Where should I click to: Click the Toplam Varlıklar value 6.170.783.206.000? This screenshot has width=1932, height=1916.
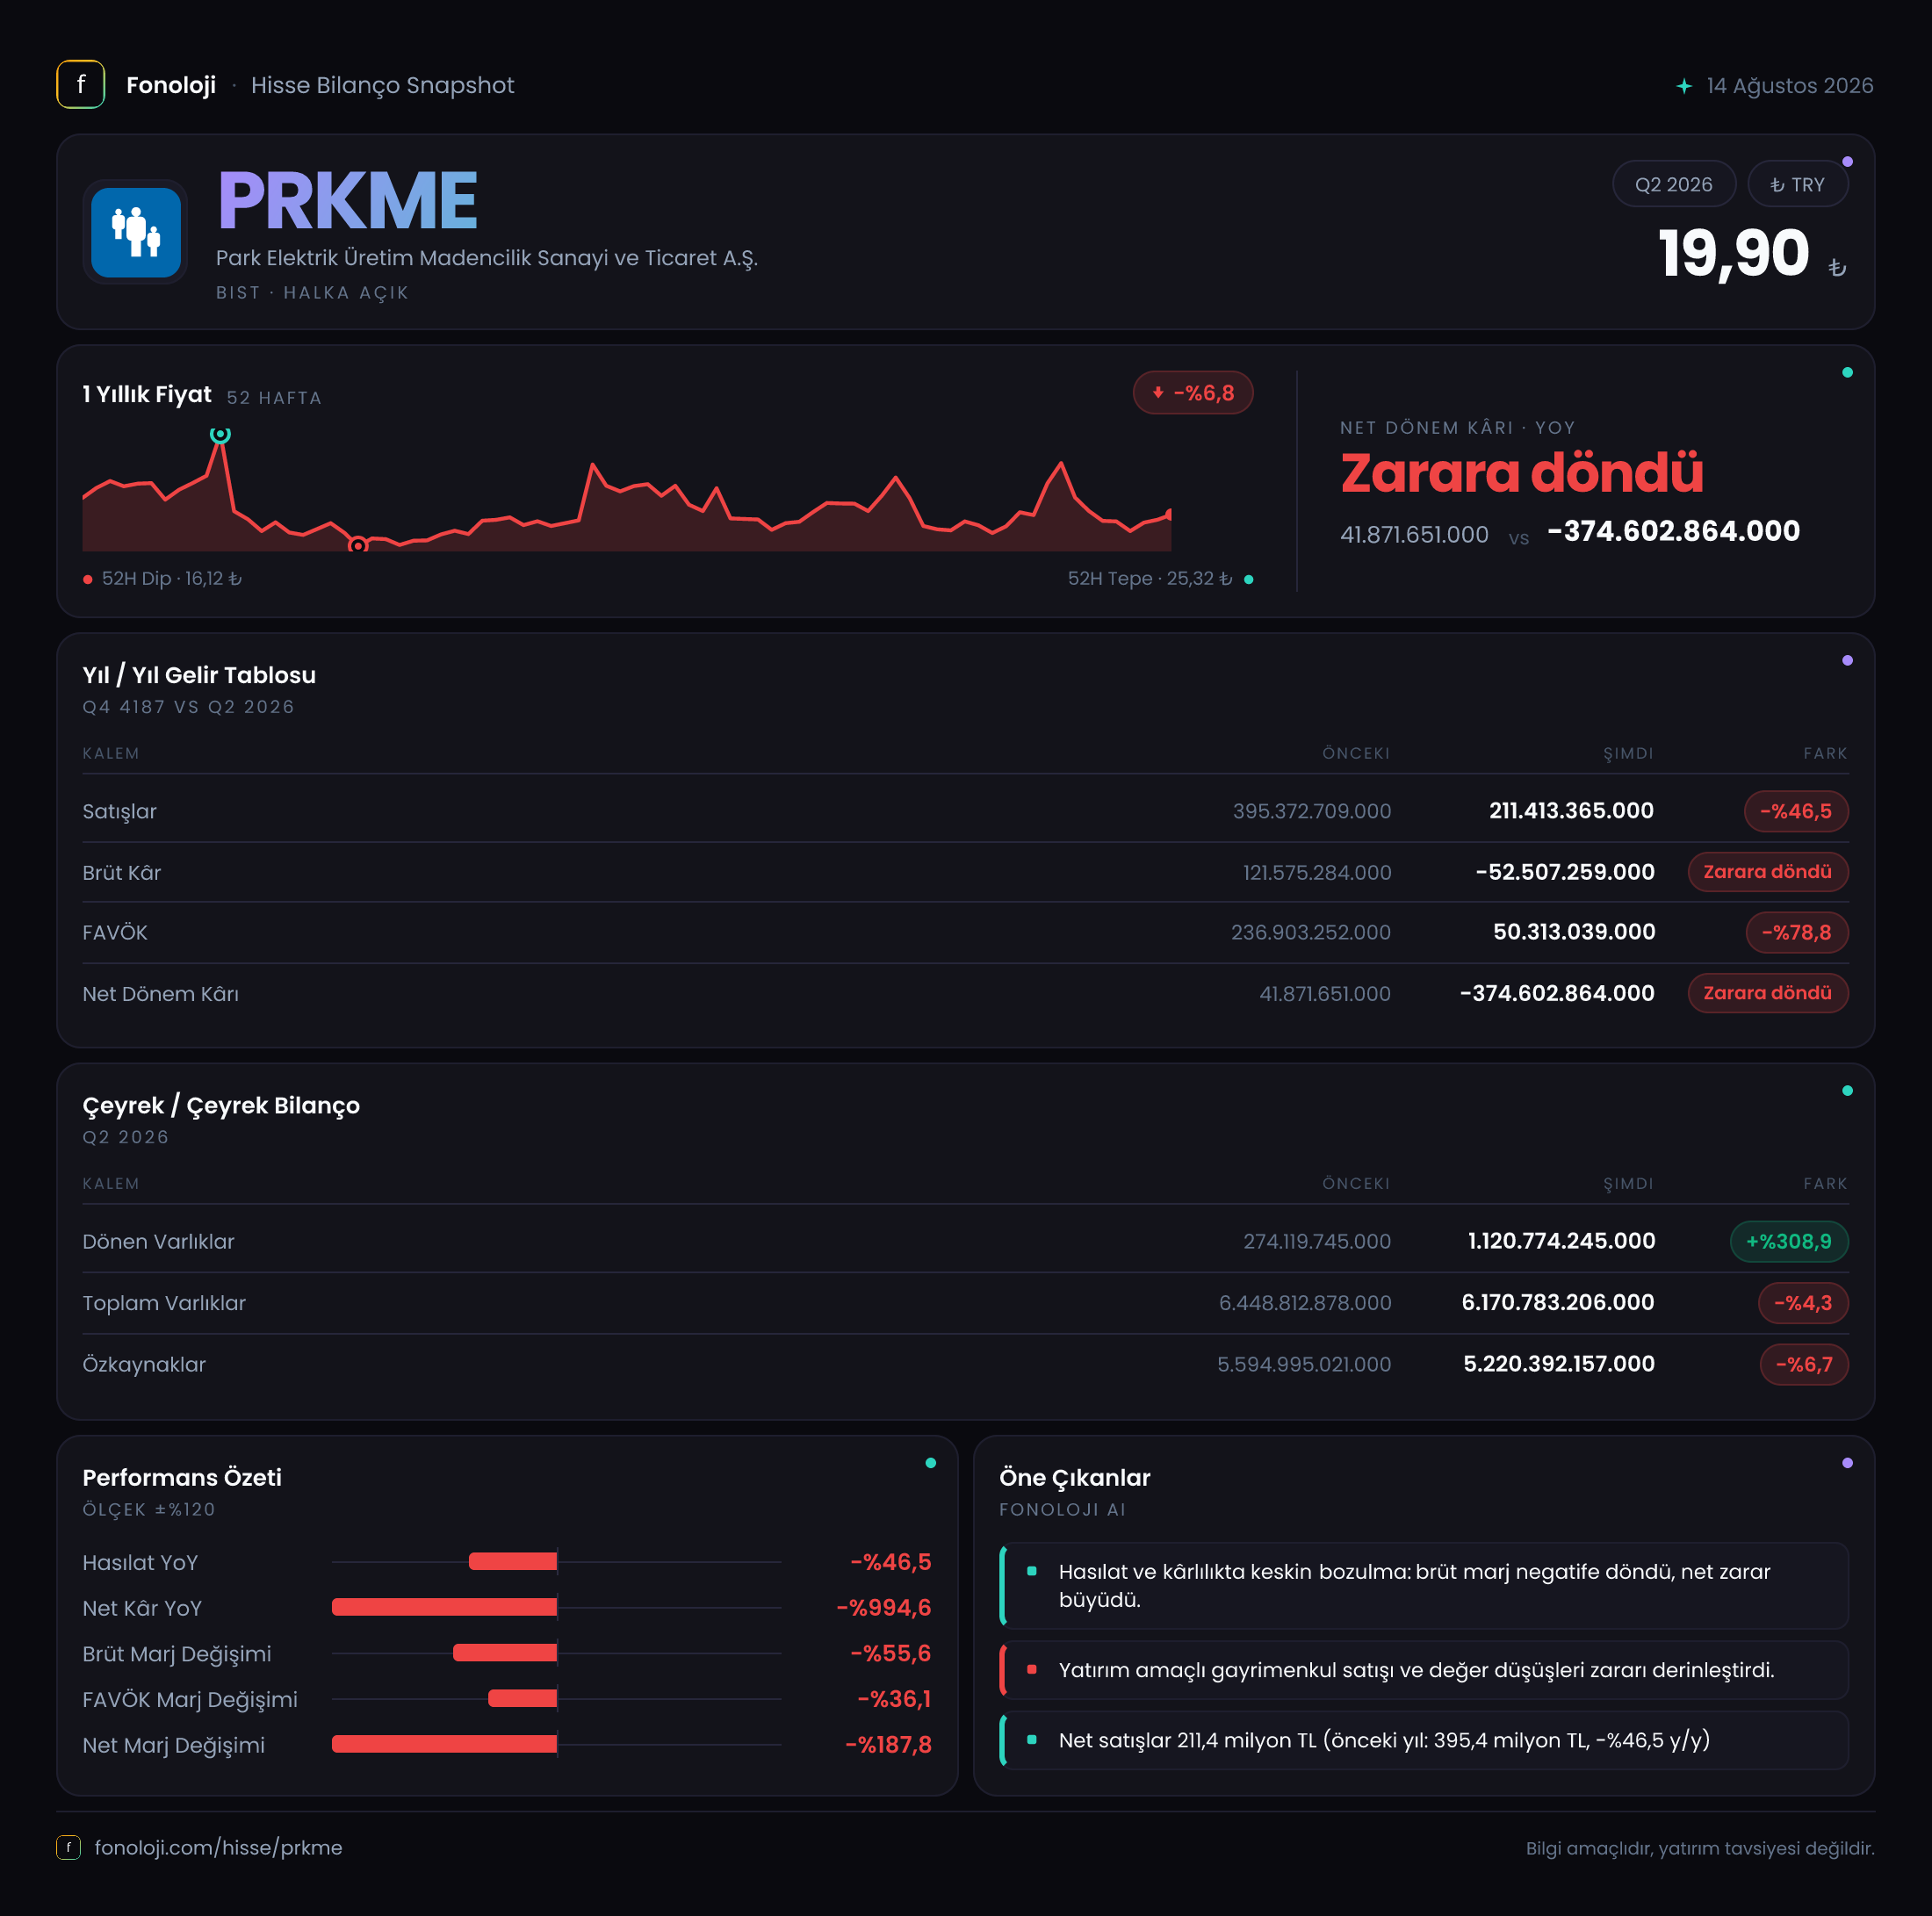click(1558, 1302)
